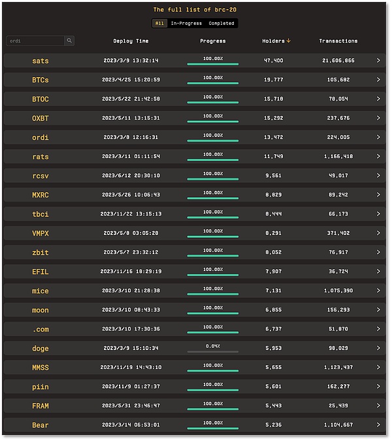The height and width of the screenshot is (441, 392).
Task: Expand the MMSS row arrow
Action: [378, 368]
